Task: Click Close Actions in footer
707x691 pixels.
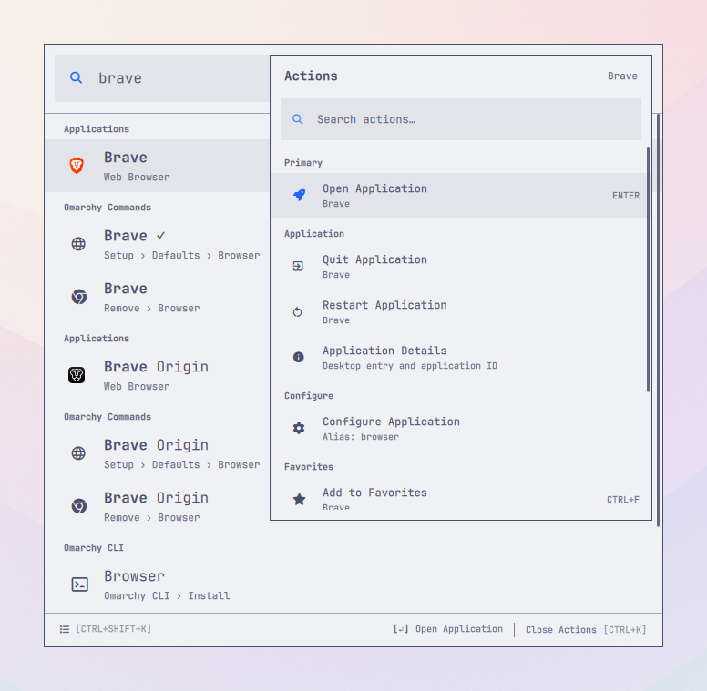Action: click(586, 630)
